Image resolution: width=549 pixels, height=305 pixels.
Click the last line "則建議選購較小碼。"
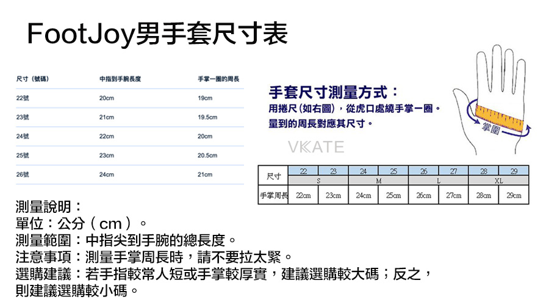pyautogui.click(x=77, y=290)
